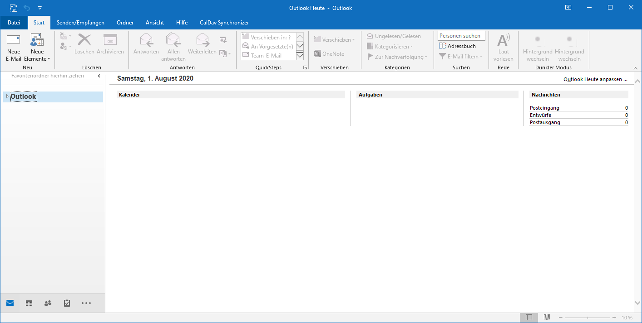Viewport: 642px width, 323px height.
Task: Click the Undo arrow in title bar
Action: (x=27, y=8)
